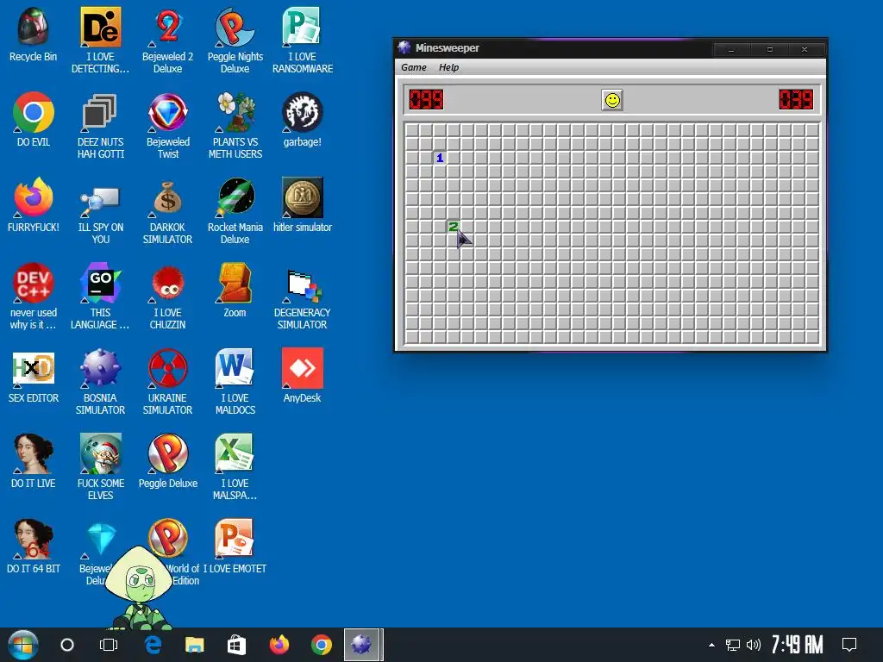Image resolution: width=883 pixels, height=662 pixels.
Task: Click the Peridot cartoon character on desktop
Action: click(139, 588)
